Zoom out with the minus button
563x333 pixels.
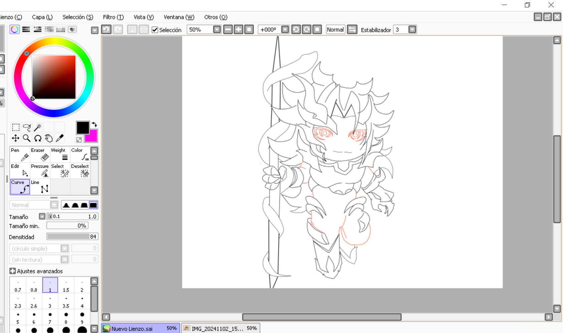point(228,29)
